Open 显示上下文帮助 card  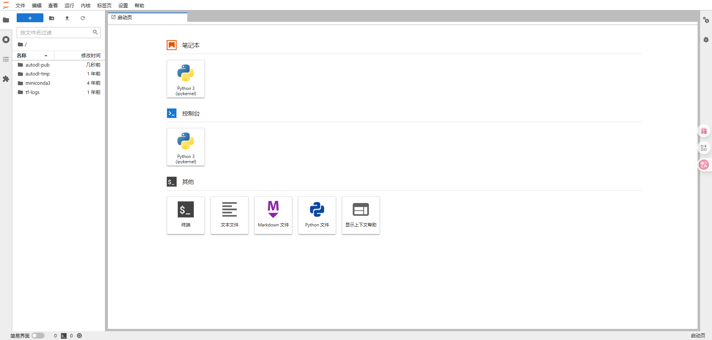click(x=361, y=215)
